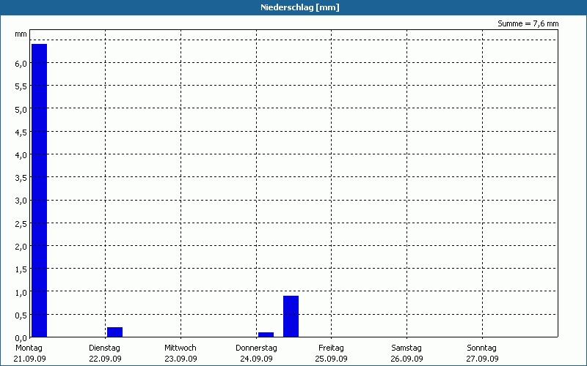Screen dimensions: 587x366
Task: Click the Sonntag axis label
Action: [x=482, y=348]
